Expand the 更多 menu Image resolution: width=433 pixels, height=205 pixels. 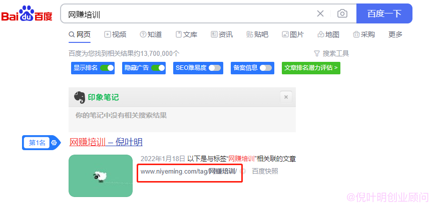pos(395,35)
